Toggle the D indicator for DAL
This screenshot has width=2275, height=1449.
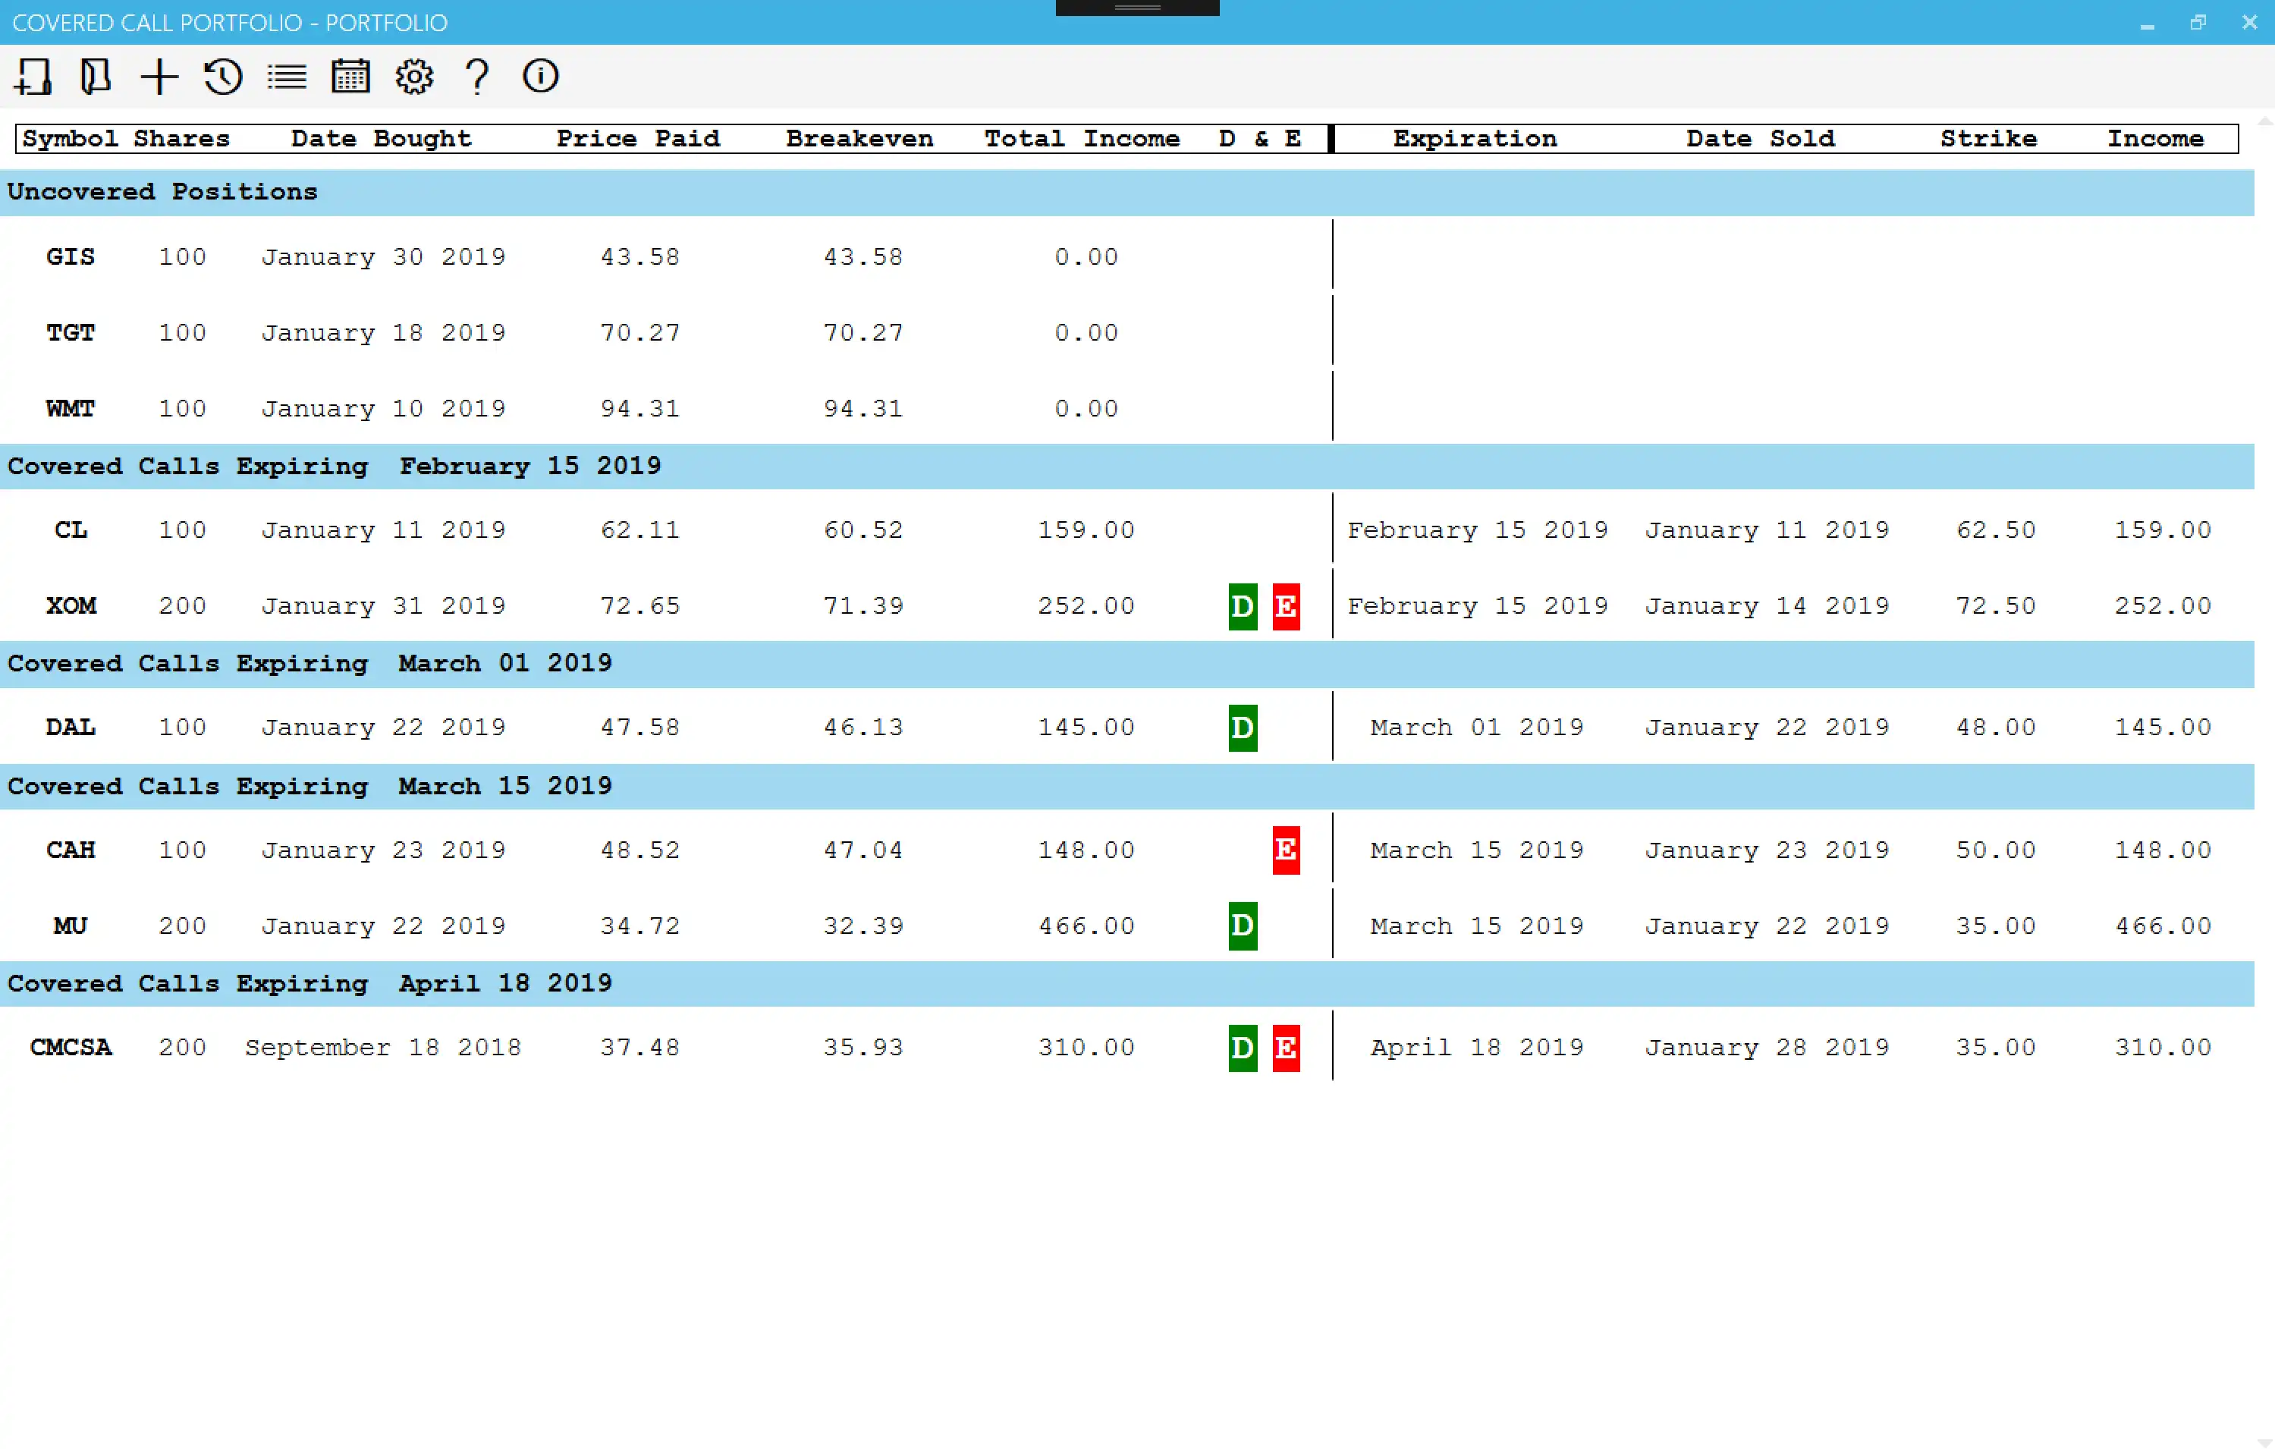pyautogui.click(x=1242, y=726)
